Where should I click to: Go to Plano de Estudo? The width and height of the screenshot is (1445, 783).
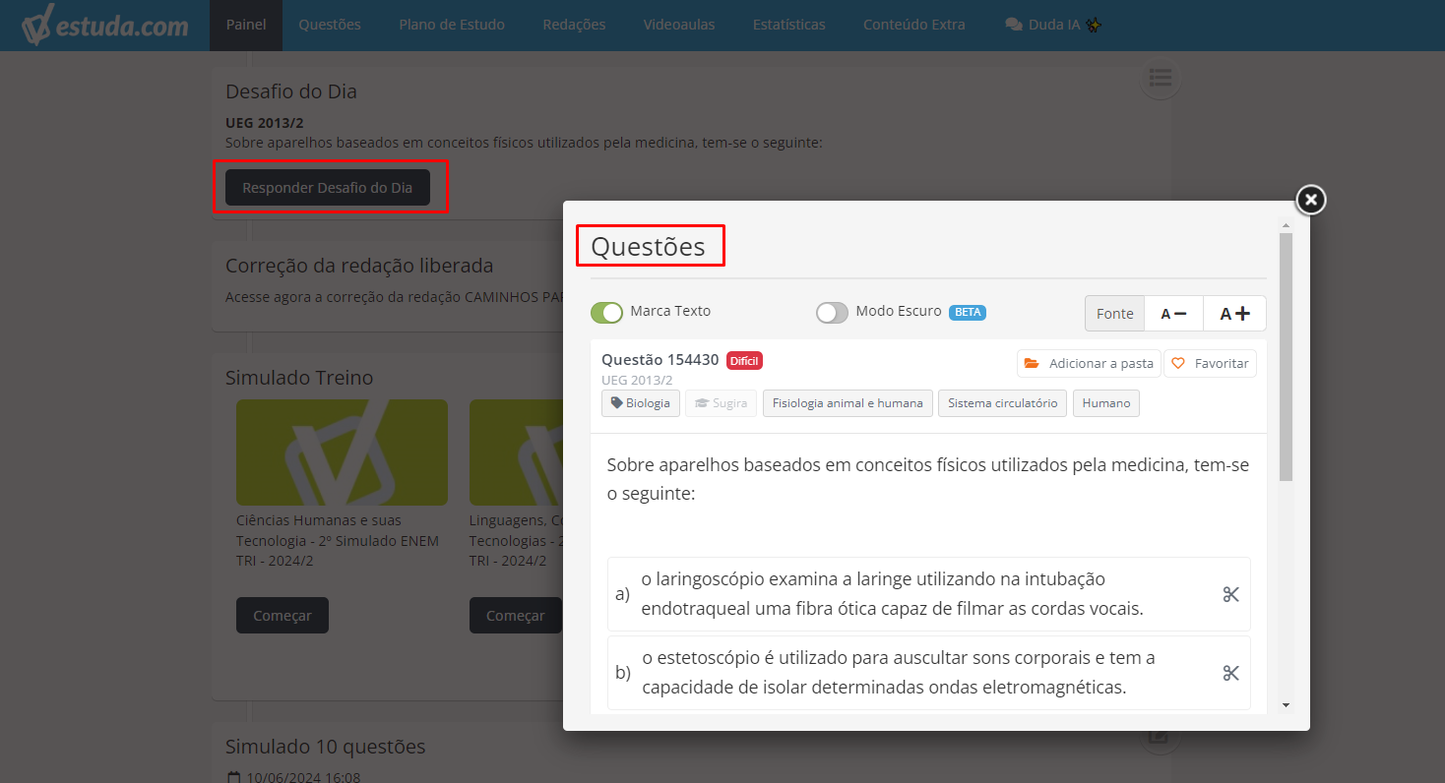452,25
